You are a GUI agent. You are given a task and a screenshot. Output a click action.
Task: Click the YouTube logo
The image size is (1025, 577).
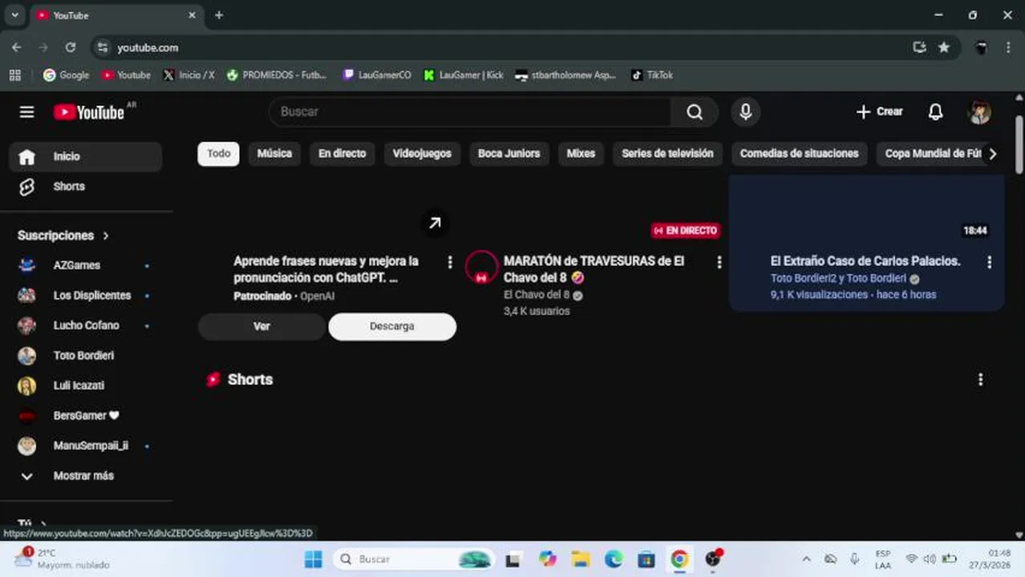[x=89, y=112]
